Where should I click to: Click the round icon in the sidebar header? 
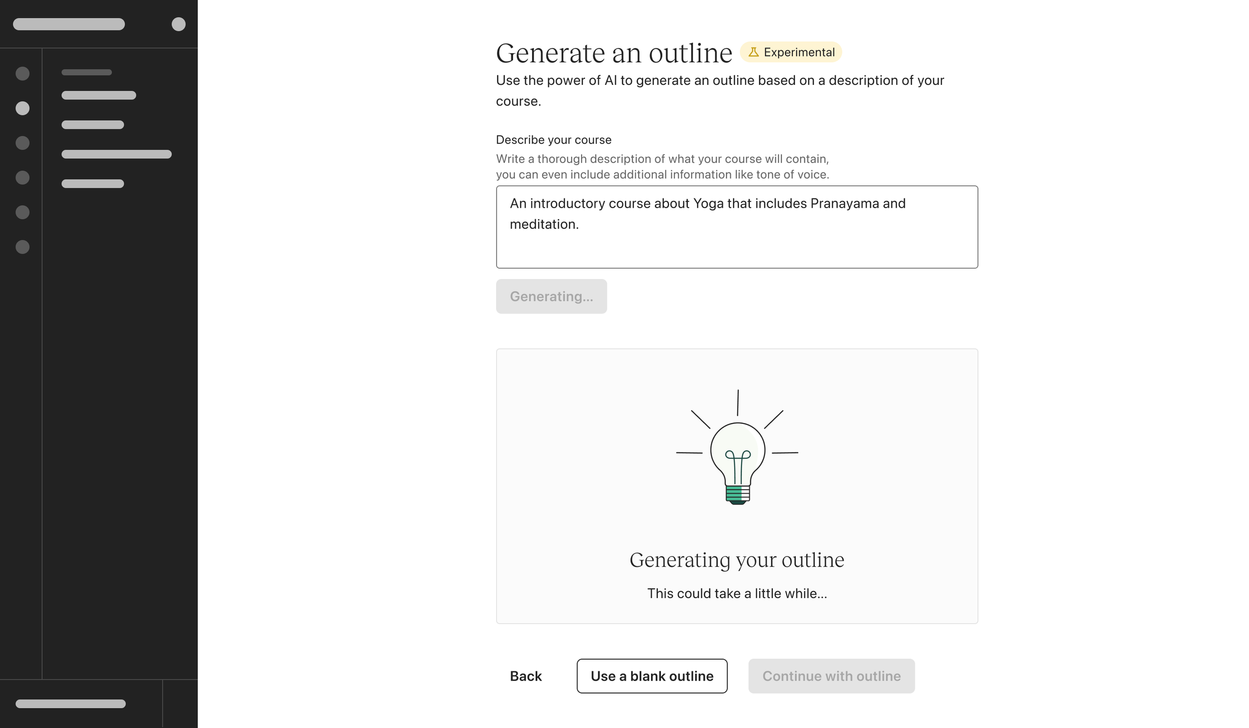click(178, 24)
